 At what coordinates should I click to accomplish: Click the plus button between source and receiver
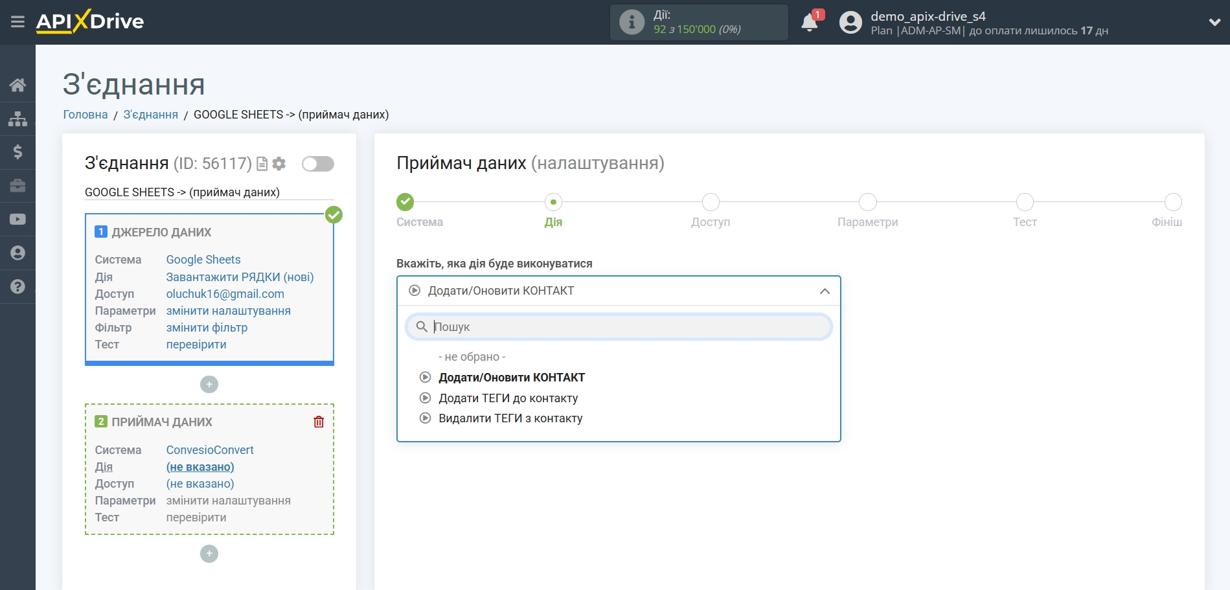coord(209,385)
